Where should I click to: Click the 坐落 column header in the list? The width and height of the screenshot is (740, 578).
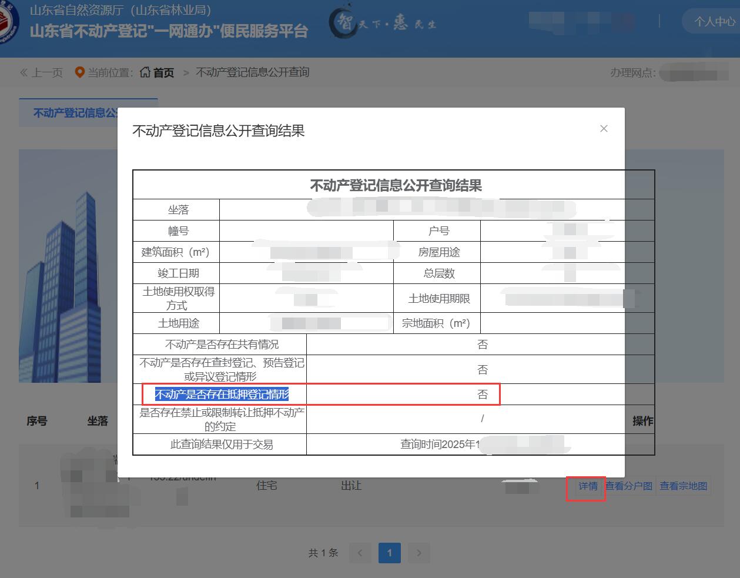pyautogui.click(x=98, y=421)
